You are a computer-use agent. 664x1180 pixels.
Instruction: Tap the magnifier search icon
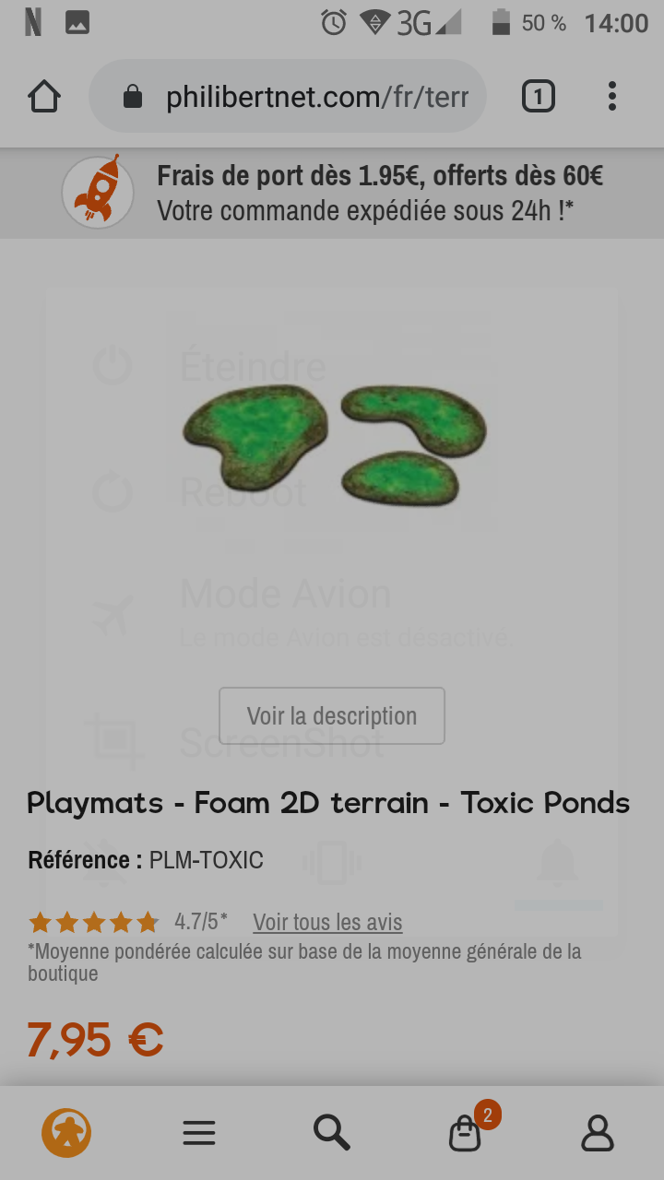332,1131
